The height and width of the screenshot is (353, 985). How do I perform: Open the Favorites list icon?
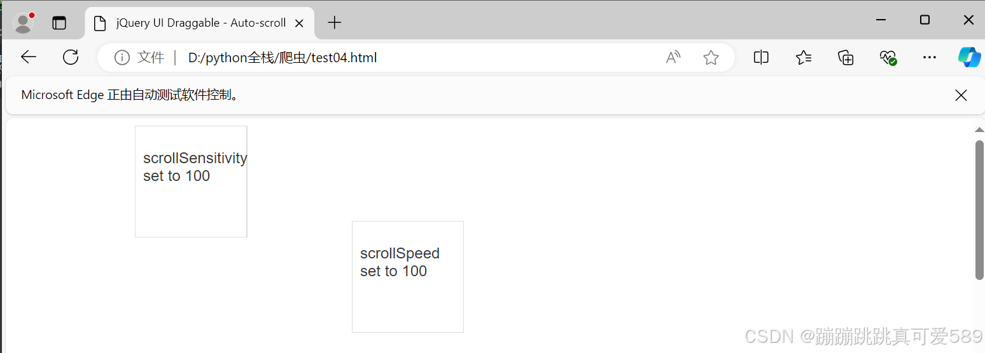[x=804, y=58]
